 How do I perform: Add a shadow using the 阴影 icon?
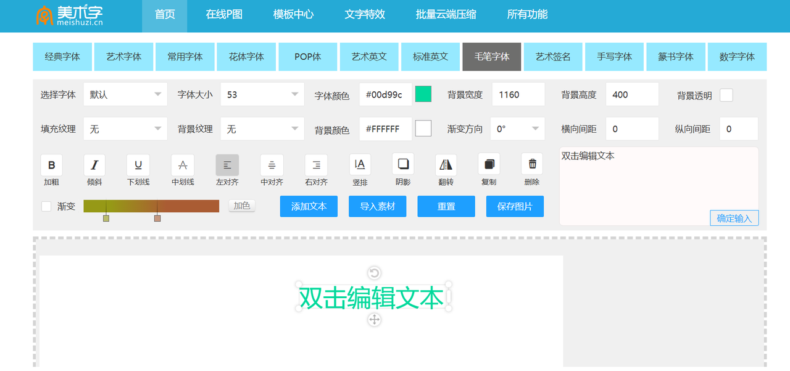pos(403,164)
